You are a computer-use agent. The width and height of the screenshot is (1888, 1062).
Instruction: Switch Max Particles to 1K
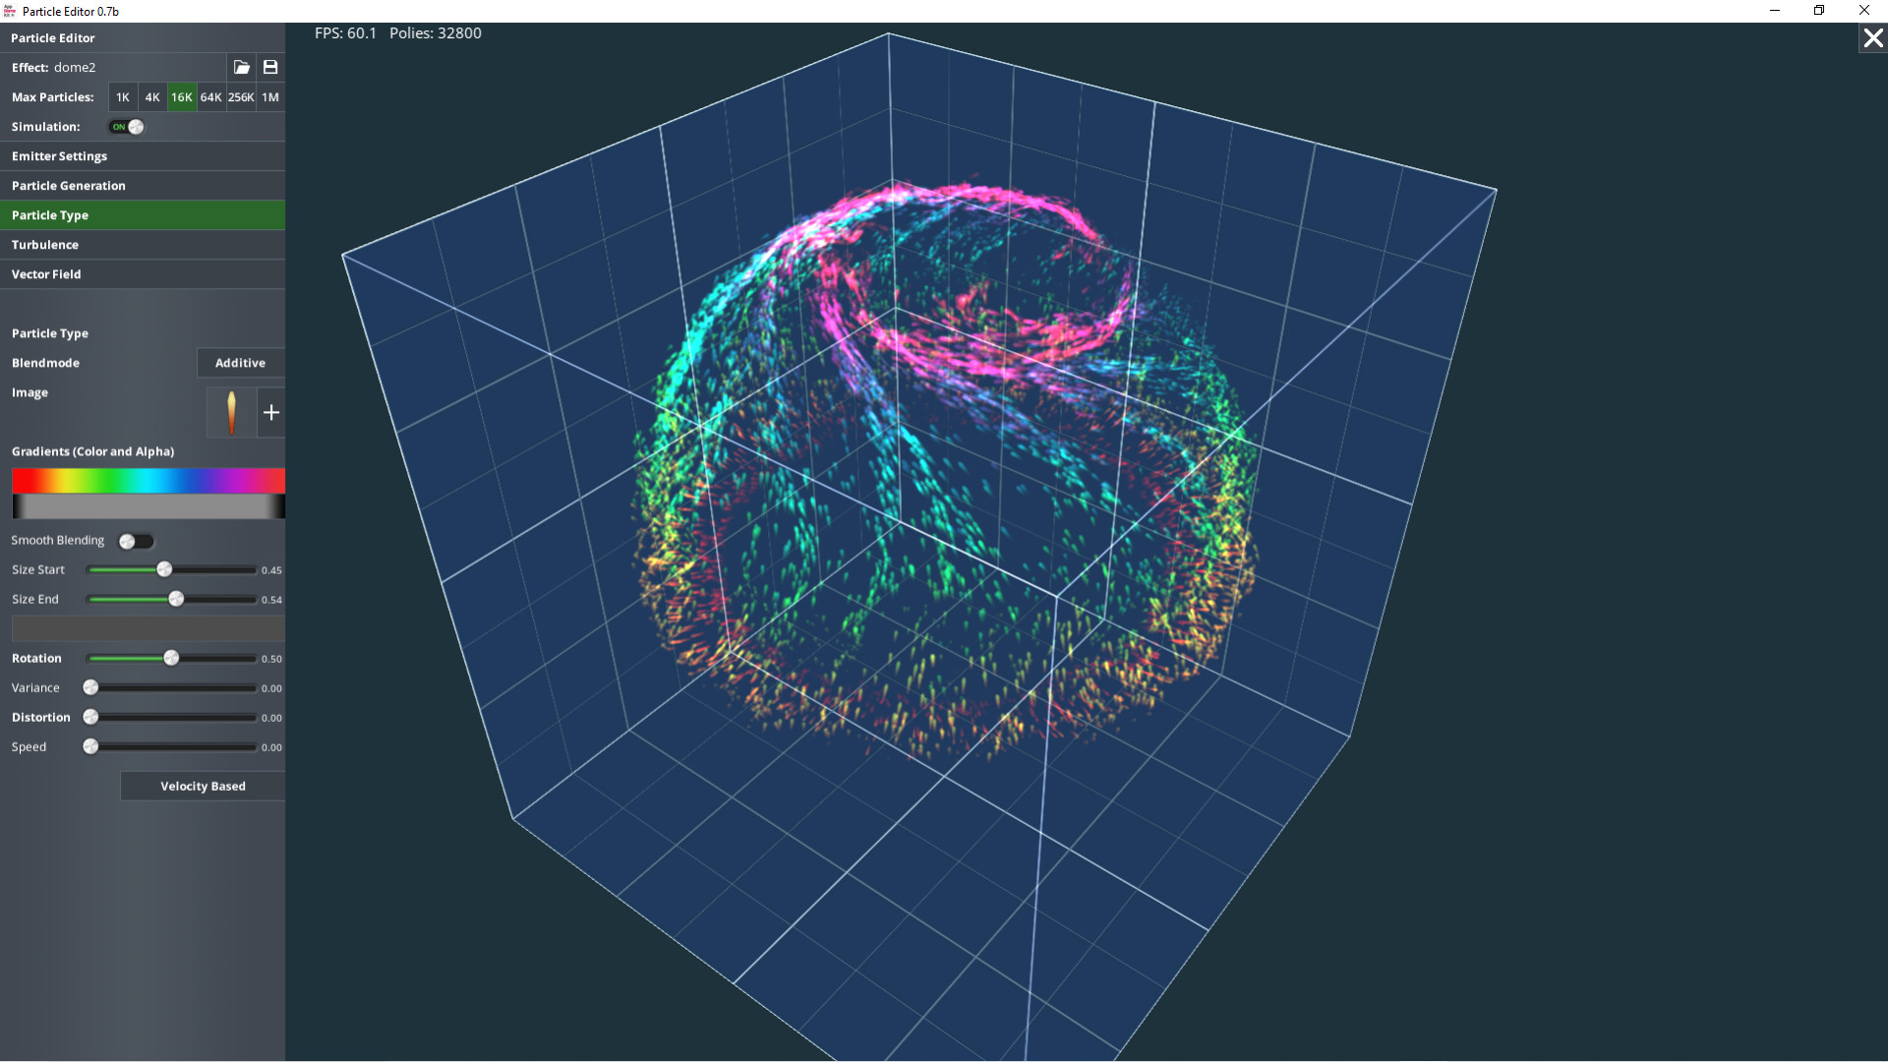coord(122,97)
